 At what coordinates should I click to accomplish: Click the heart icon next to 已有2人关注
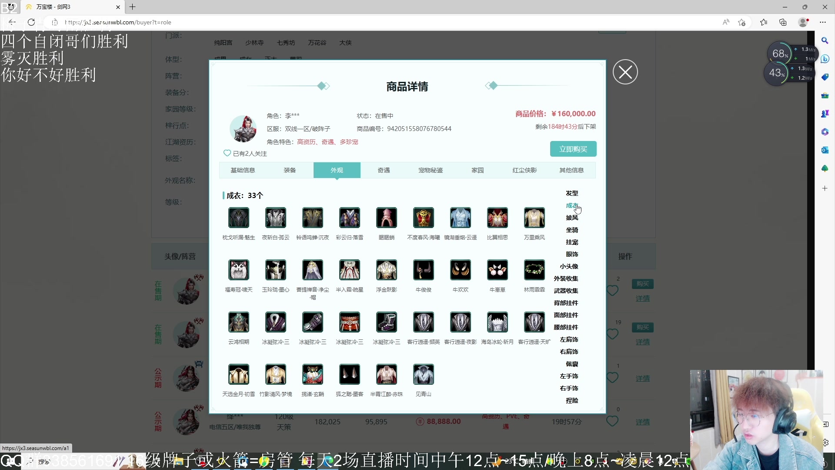[x=227, y=153]
